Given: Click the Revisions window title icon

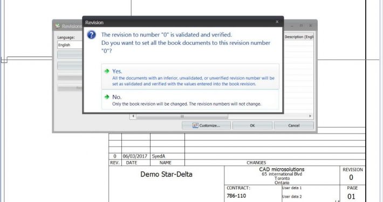Looking at the screenshot, I should point(58,26).
